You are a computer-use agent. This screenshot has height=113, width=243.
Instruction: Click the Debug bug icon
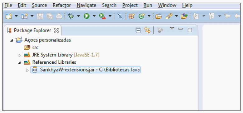(71, 16)
